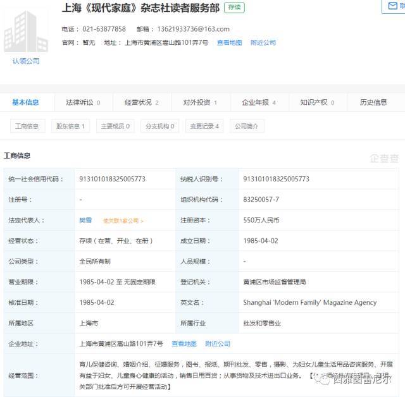The height and width of the screenshot is (397, 405).
Task: Select the 工商信息 sub-section button
Action: coord(27,126)
